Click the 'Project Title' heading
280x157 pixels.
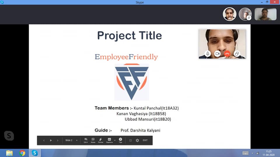coord(129,36)
